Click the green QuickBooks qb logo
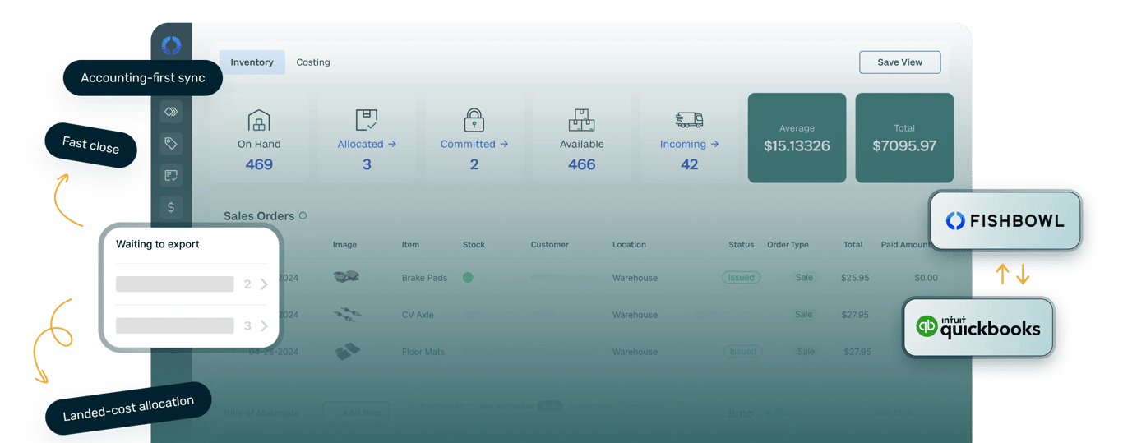The width and height of the screenshot is (1123, 443). pyautogui.click(x=927, y=326)
